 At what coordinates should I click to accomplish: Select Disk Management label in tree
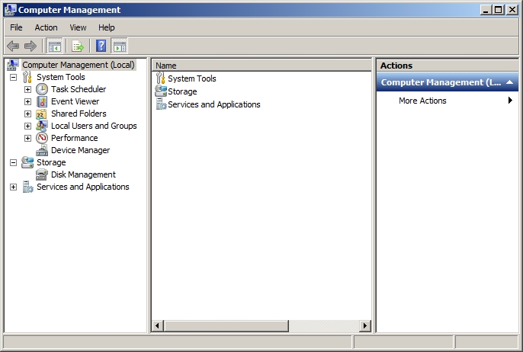click(83, 174)
